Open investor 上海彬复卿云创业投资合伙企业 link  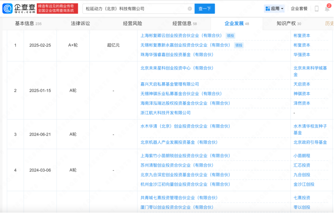181,36
